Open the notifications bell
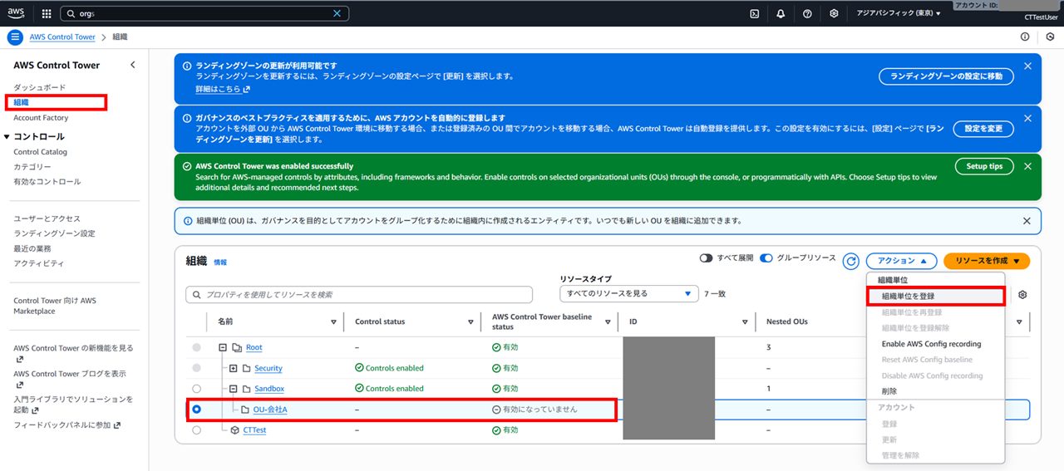 point(781,14)
